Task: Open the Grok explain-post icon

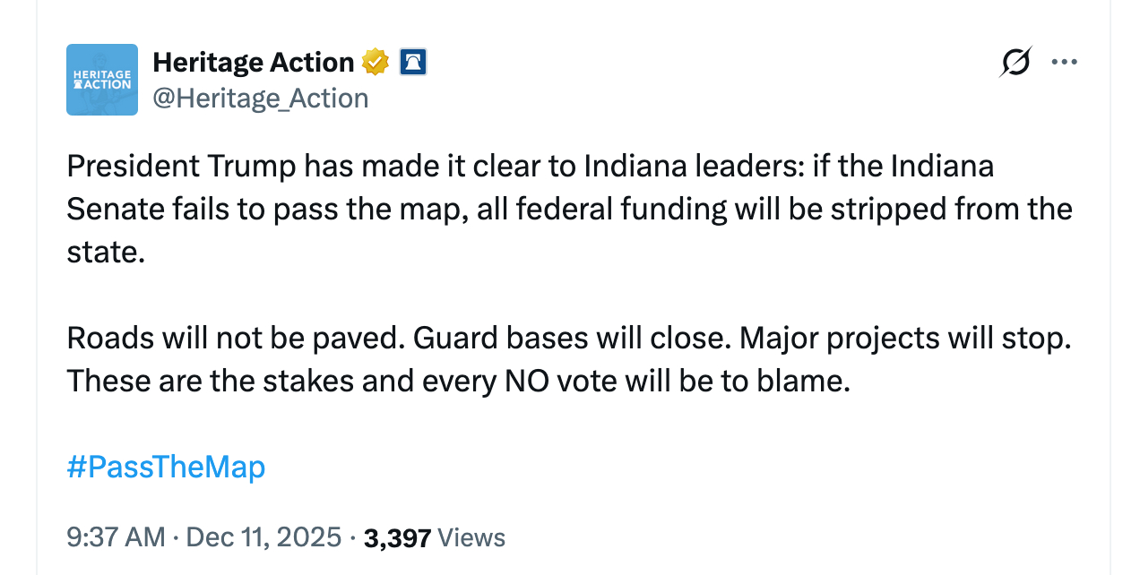Action: coord(1015,62)
